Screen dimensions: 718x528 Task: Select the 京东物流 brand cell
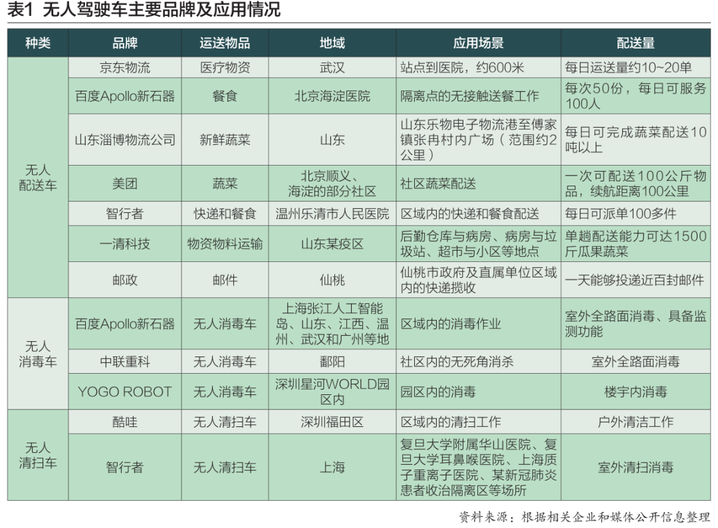point(125,68)
